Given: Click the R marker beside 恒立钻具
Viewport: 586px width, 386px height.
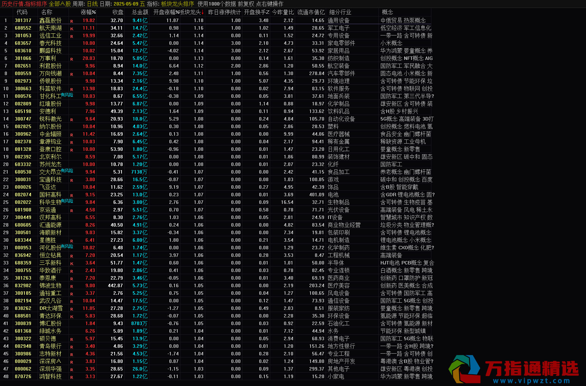Looking at the screenshot, I should pyautogui.click(x=72, y=256).
